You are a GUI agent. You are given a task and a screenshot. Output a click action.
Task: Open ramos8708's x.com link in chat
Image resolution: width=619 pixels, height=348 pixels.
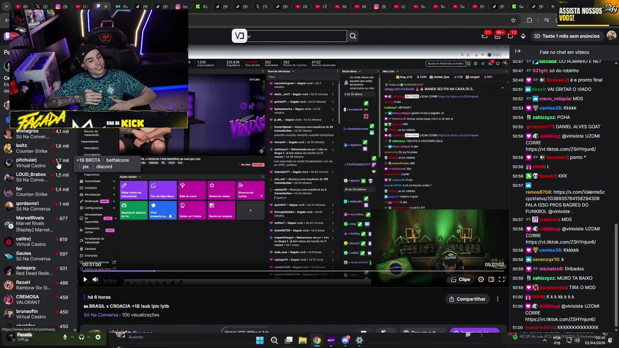coord(565,195)
